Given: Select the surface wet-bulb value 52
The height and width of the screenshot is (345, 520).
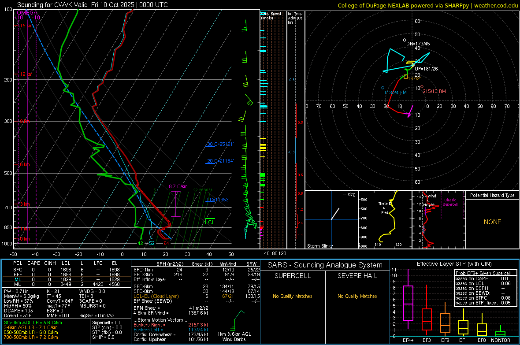Looking at the screenshot, I should click(x=152, y=243).
